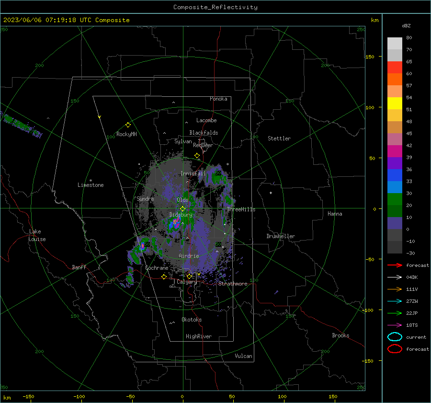The image size is (431, 403).
Task: Click the linear echo band at the far-left edge
Action: pos(22,126)
